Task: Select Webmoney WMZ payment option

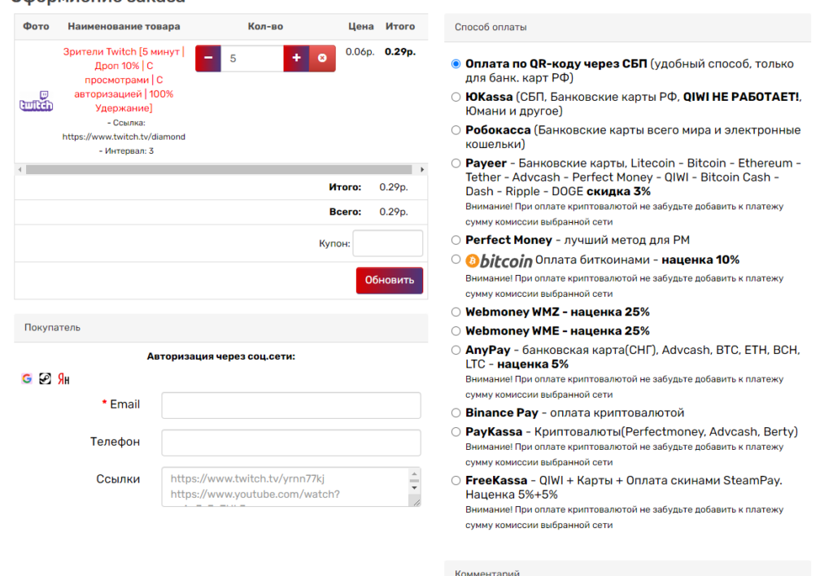Action: tap(456, 312)
